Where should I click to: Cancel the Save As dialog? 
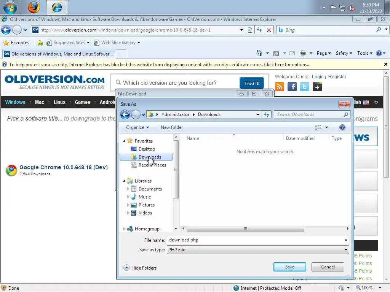coord(328,267)
